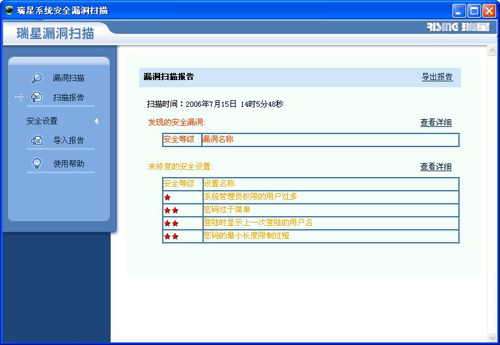
Task: Click the row 密码的最小长度限制过短
Action: pyautogui.click(x=311, y=236)
